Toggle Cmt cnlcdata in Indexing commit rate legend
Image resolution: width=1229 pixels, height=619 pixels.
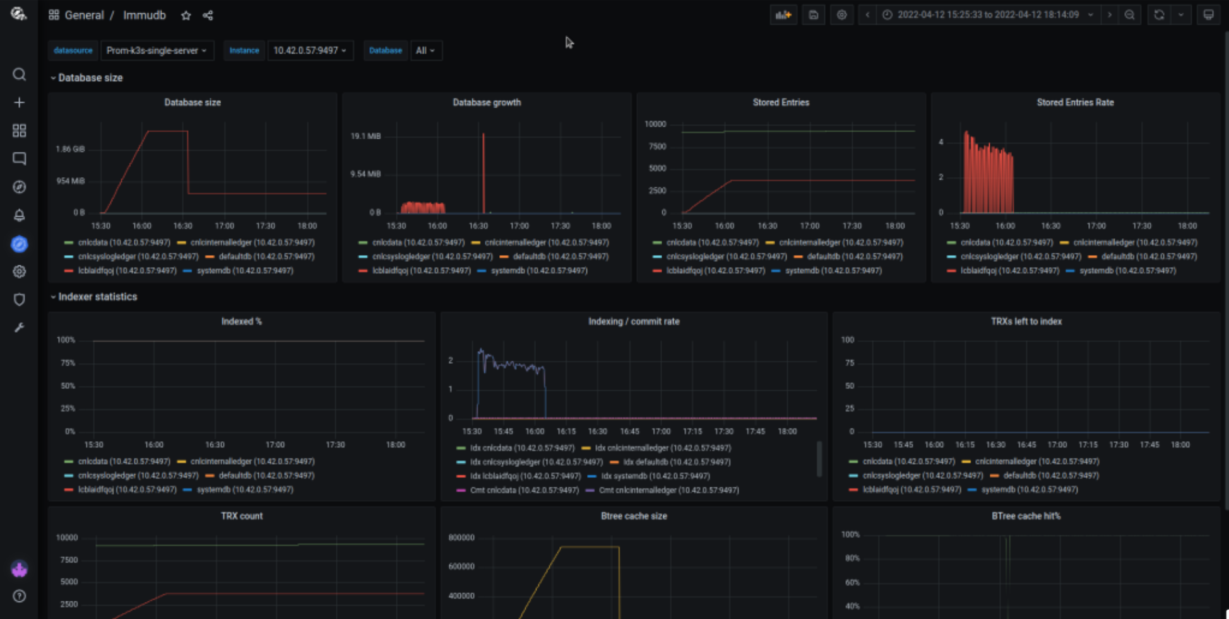pos(524,490)
